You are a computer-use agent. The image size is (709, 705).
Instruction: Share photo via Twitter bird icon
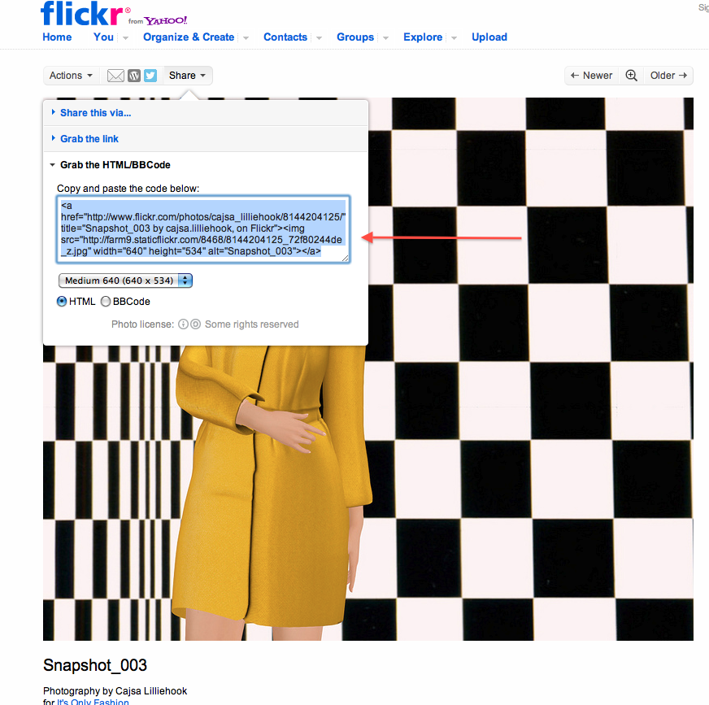click(x=150, y=76)
